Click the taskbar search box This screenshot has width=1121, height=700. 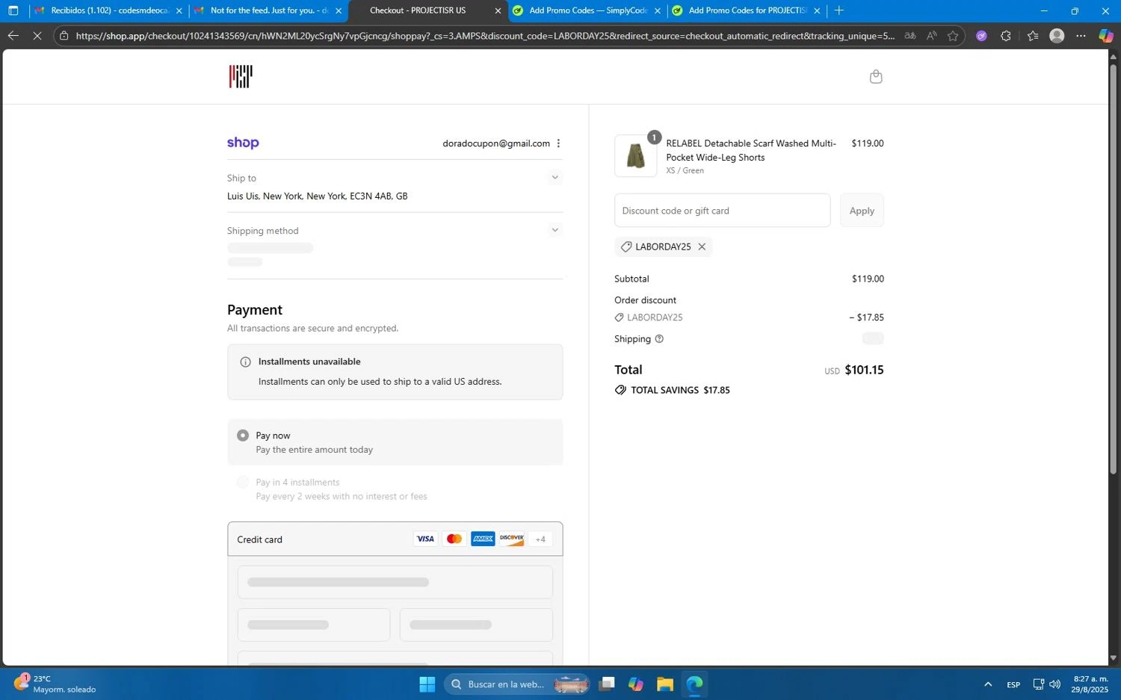click(x=517, y=684)
